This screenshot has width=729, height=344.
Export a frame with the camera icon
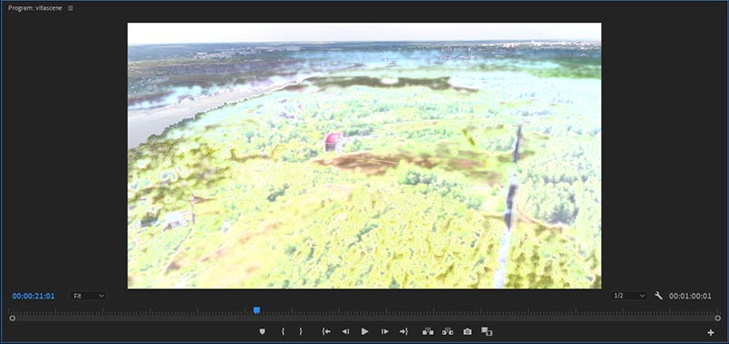tap(467, 331)
